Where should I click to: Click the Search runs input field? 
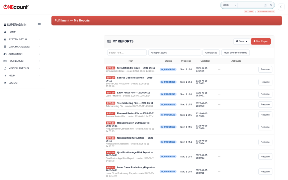click(x=127, y=53)
